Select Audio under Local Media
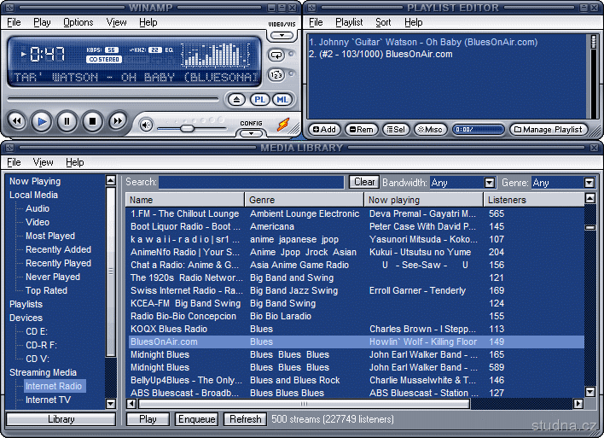 38,208
